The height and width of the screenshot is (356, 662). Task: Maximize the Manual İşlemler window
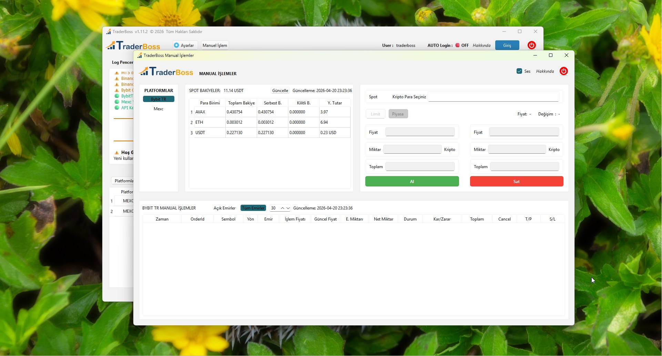pyautogui.click(x=551, y=55)
